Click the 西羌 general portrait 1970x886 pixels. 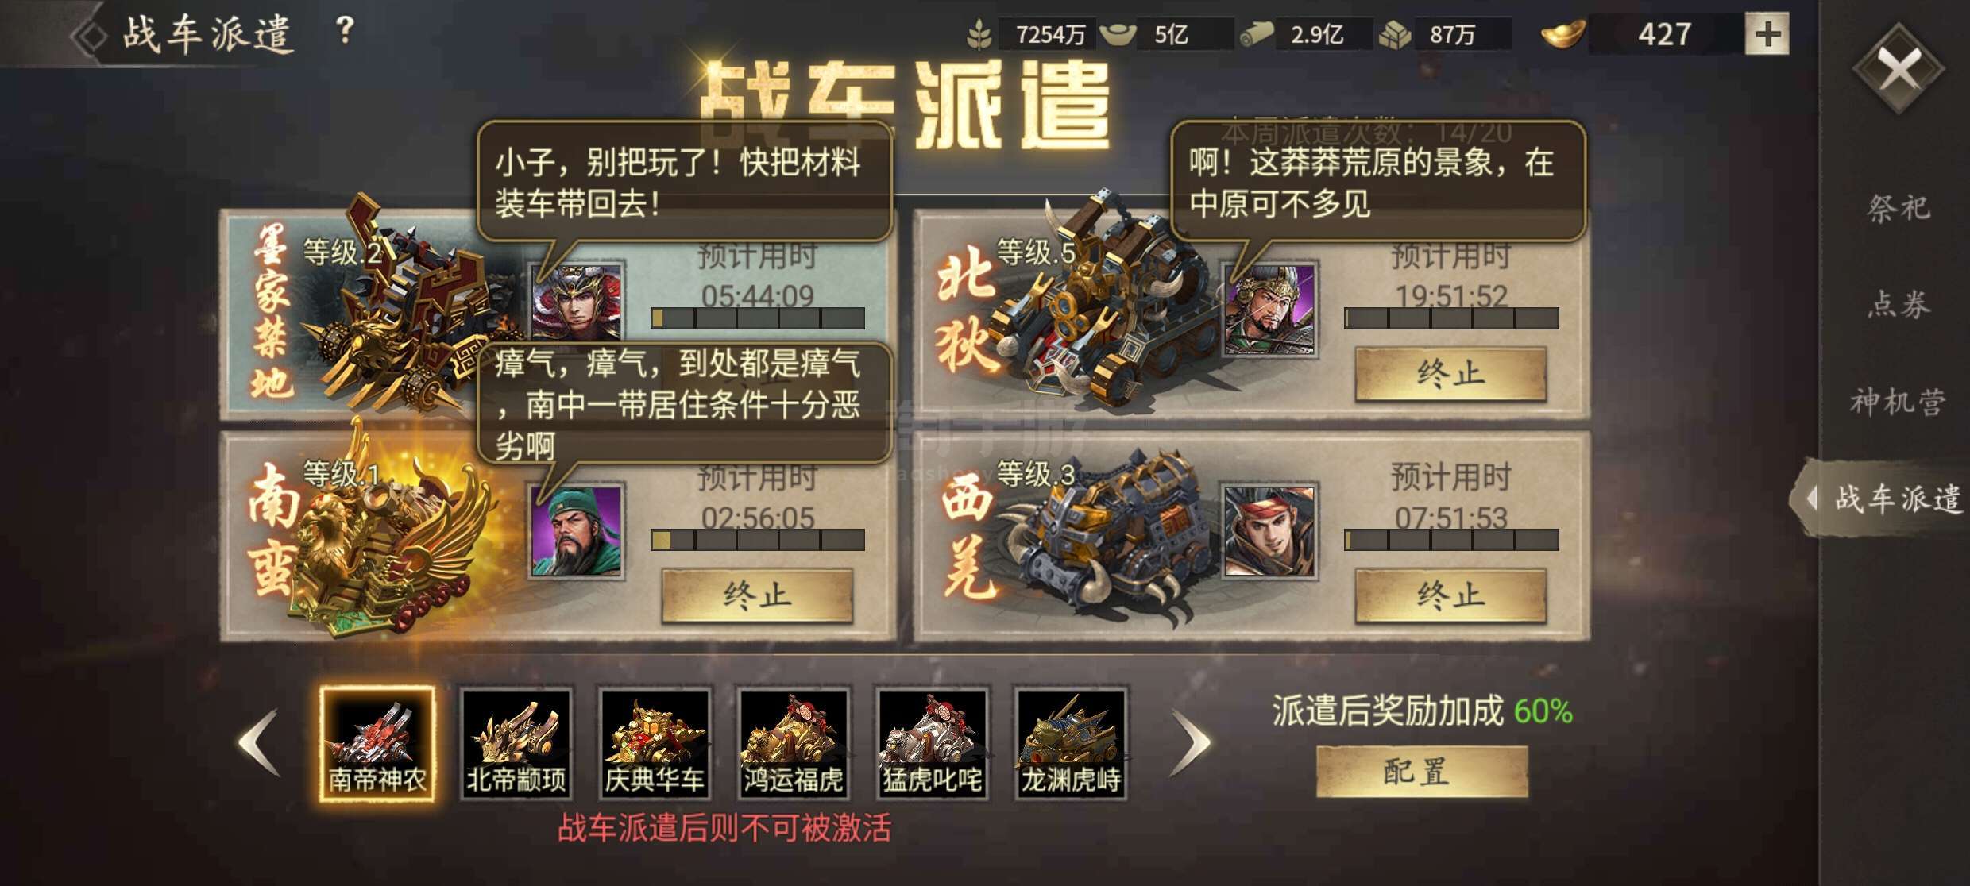pos(1269,531)
